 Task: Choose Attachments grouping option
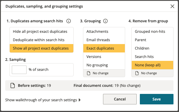tap(104, 31)
